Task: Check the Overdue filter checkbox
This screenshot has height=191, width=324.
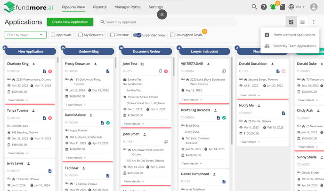Action: point(113,35)
